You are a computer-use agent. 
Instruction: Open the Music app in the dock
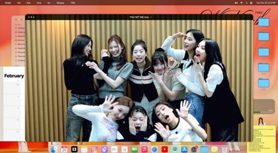point(145,149)
